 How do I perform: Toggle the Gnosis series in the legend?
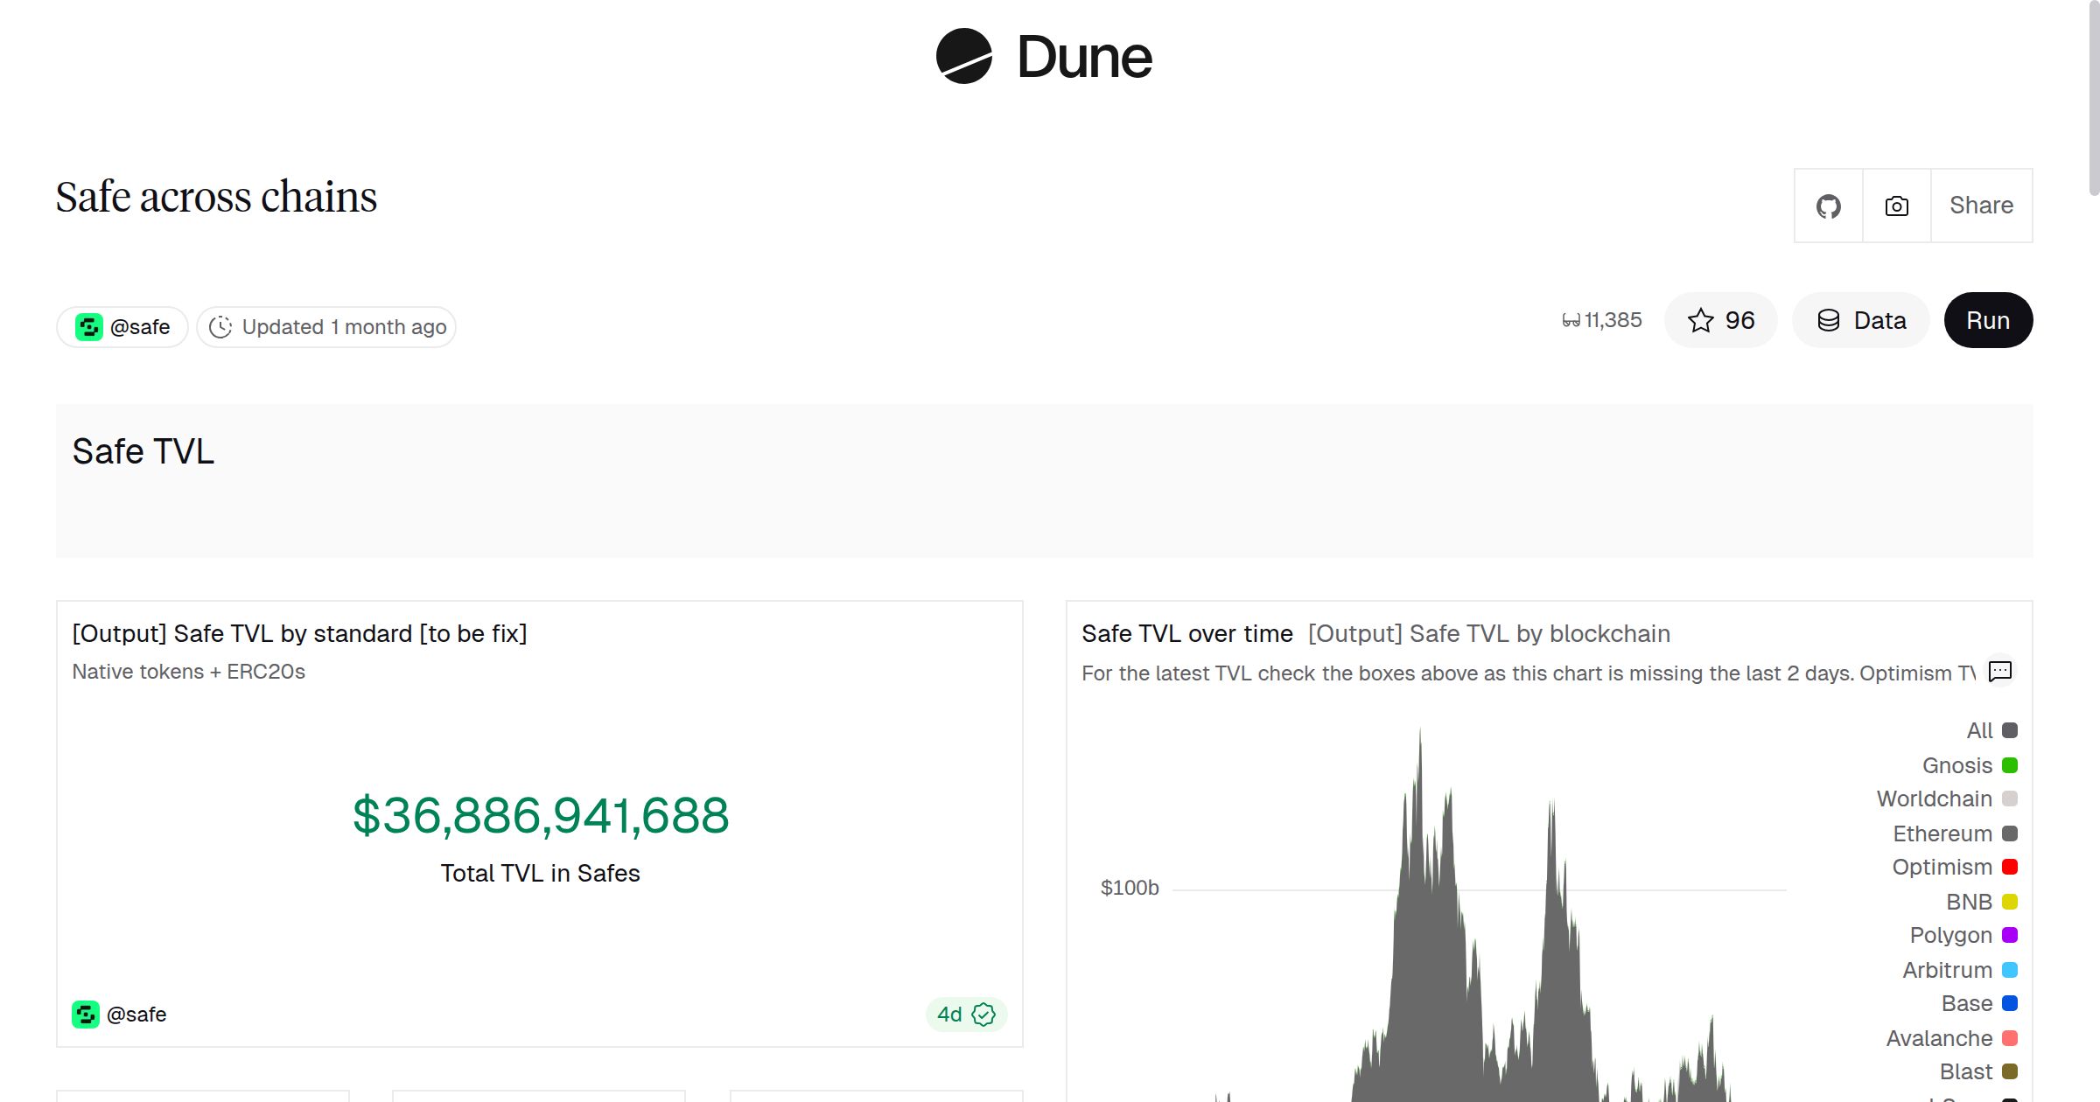1957,765
